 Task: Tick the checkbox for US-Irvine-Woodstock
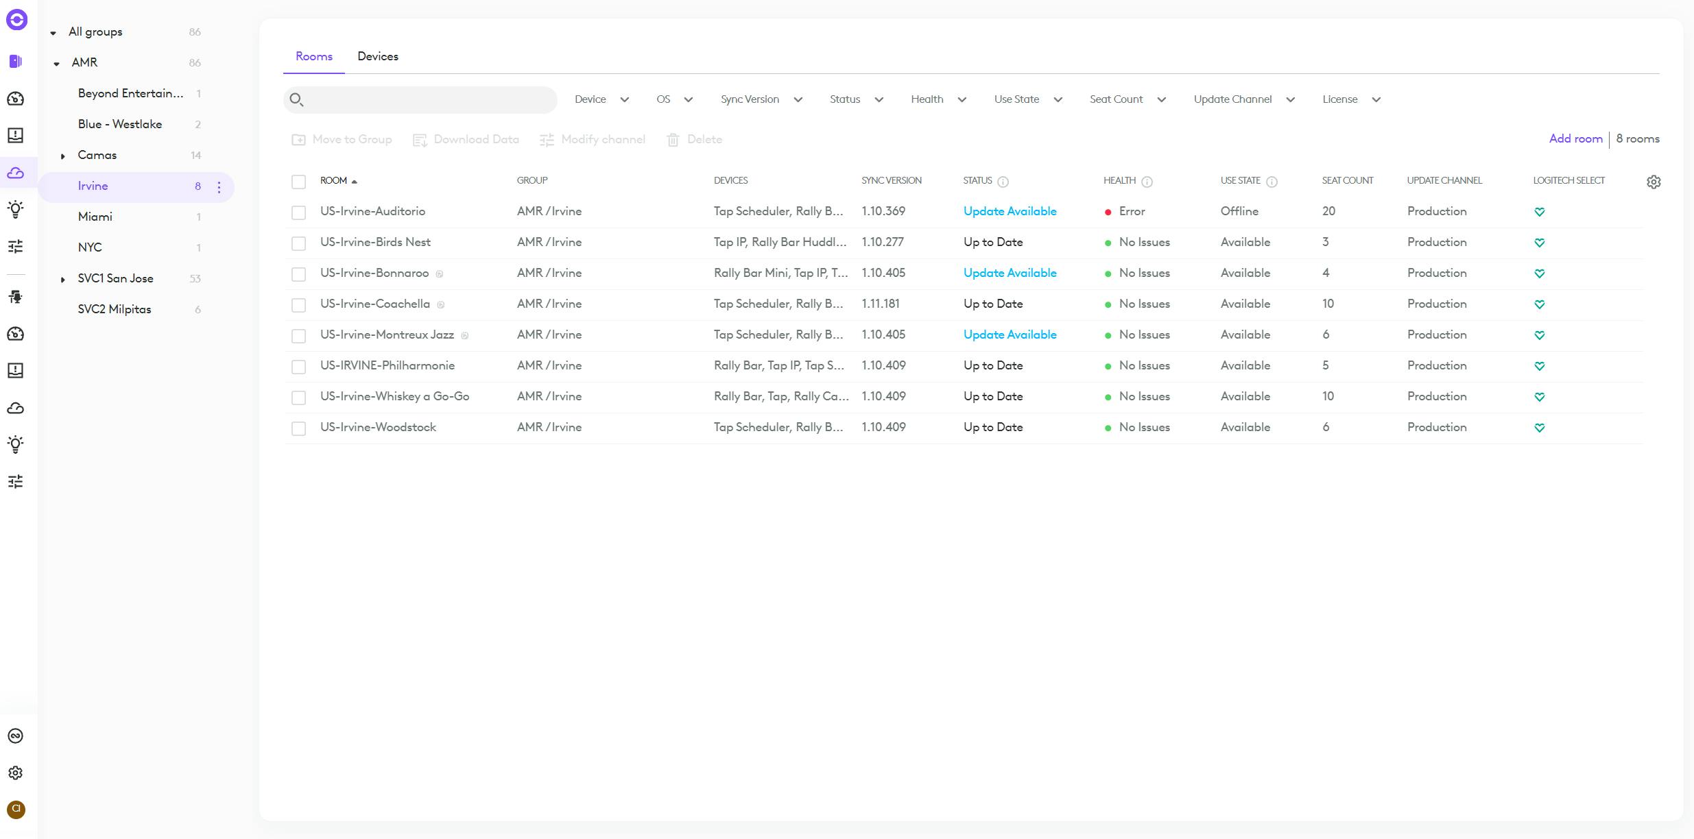[298, 428]
